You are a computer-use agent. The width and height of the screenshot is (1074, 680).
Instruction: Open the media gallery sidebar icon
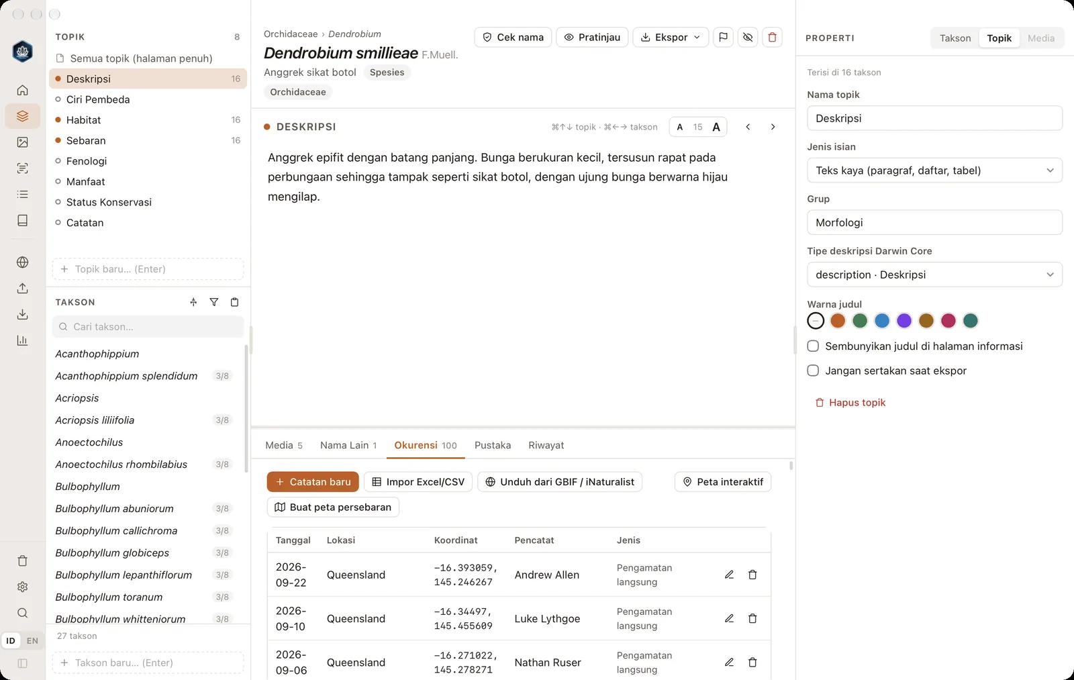tap(22, 142)
